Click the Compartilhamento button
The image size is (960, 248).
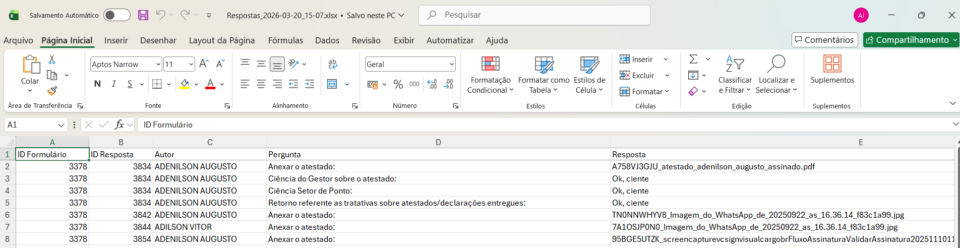point(910,40)
